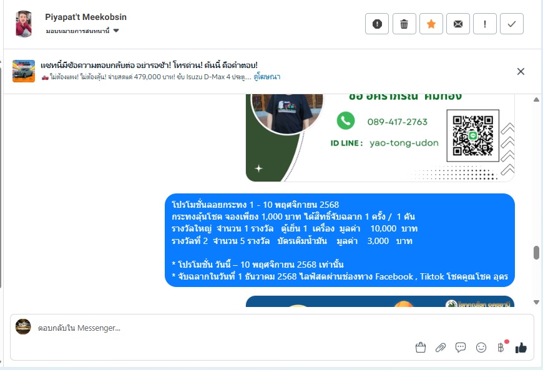Image resolution: width=543 pixels, height=370 pixels.
Task: Toggle the orange star follow-up flag
Action: [431, 24]
